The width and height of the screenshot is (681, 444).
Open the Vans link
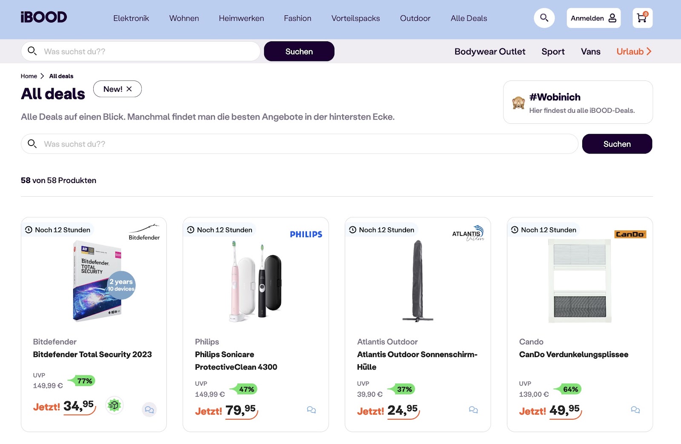[x=590, y=52]
